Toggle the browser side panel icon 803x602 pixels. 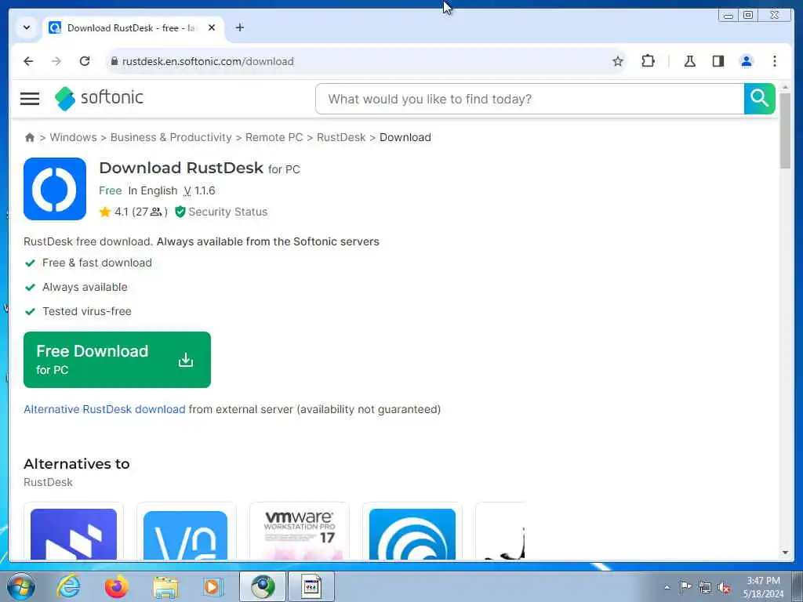point(718,61)
